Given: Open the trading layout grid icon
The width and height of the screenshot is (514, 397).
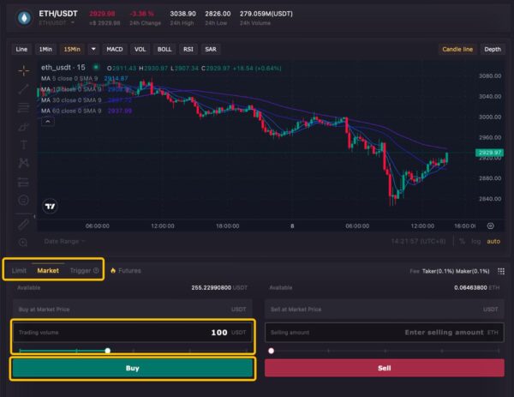Looking at the screenshot, I should [501, 271].
